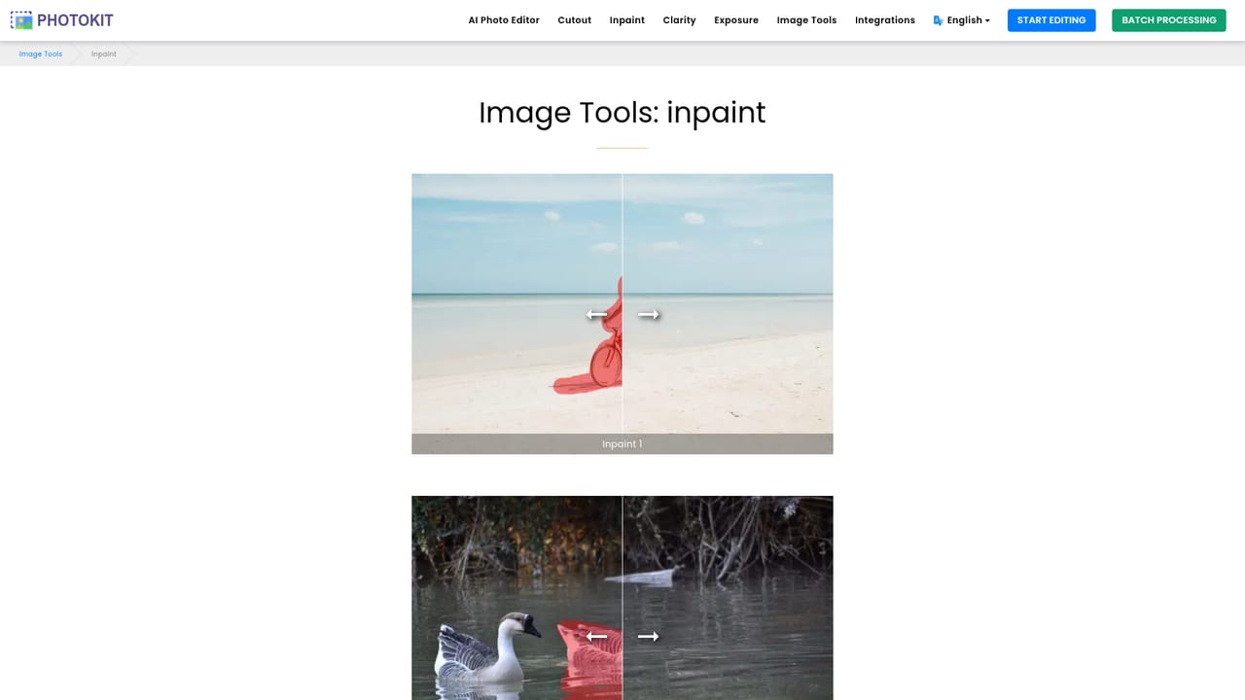Click the PHOTOKIT brand name text
The height and width of the screenshot is (700, 1245).
[x=75, y=20]
